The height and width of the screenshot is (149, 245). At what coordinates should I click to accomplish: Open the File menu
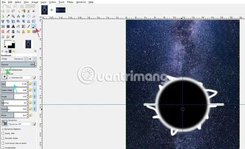(x=4, y=2)
